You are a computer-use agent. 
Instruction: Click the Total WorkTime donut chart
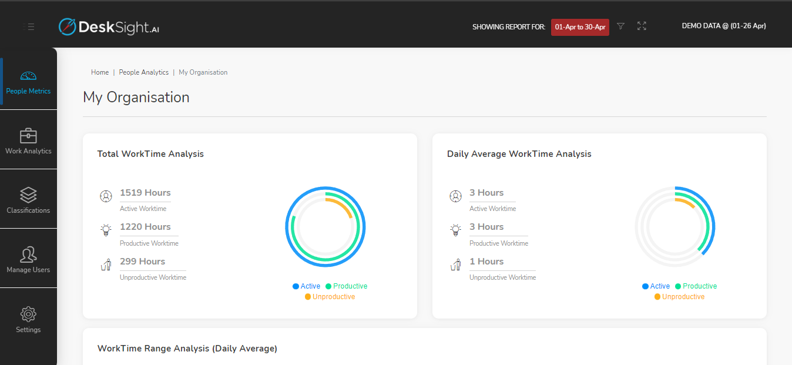[x=325, y=226]
